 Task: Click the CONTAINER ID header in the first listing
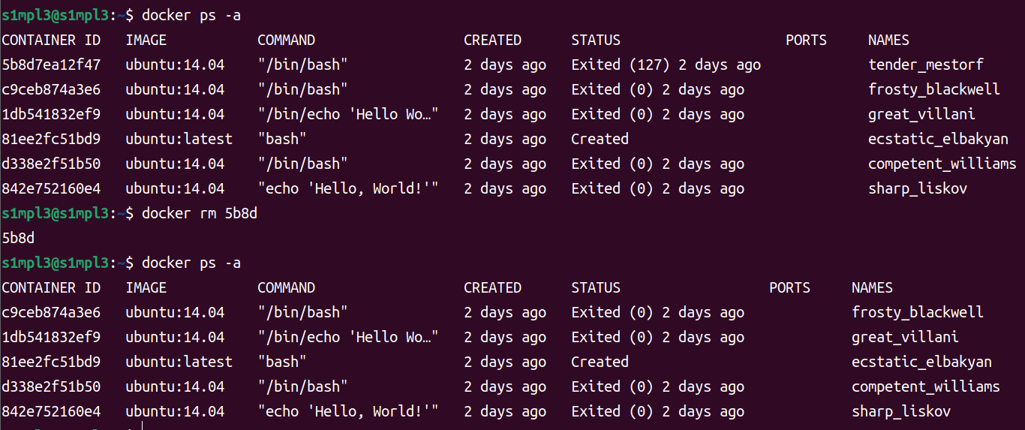click(x=51, y=40)
